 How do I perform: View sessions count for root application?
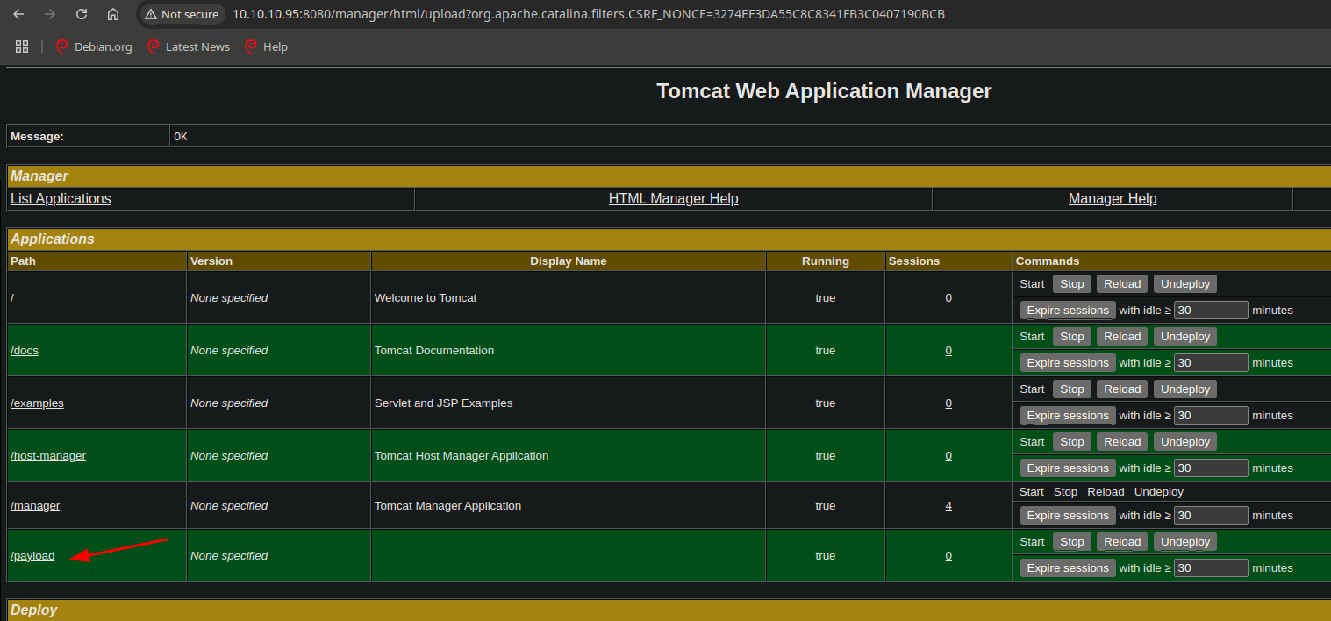tap(948, 297)
